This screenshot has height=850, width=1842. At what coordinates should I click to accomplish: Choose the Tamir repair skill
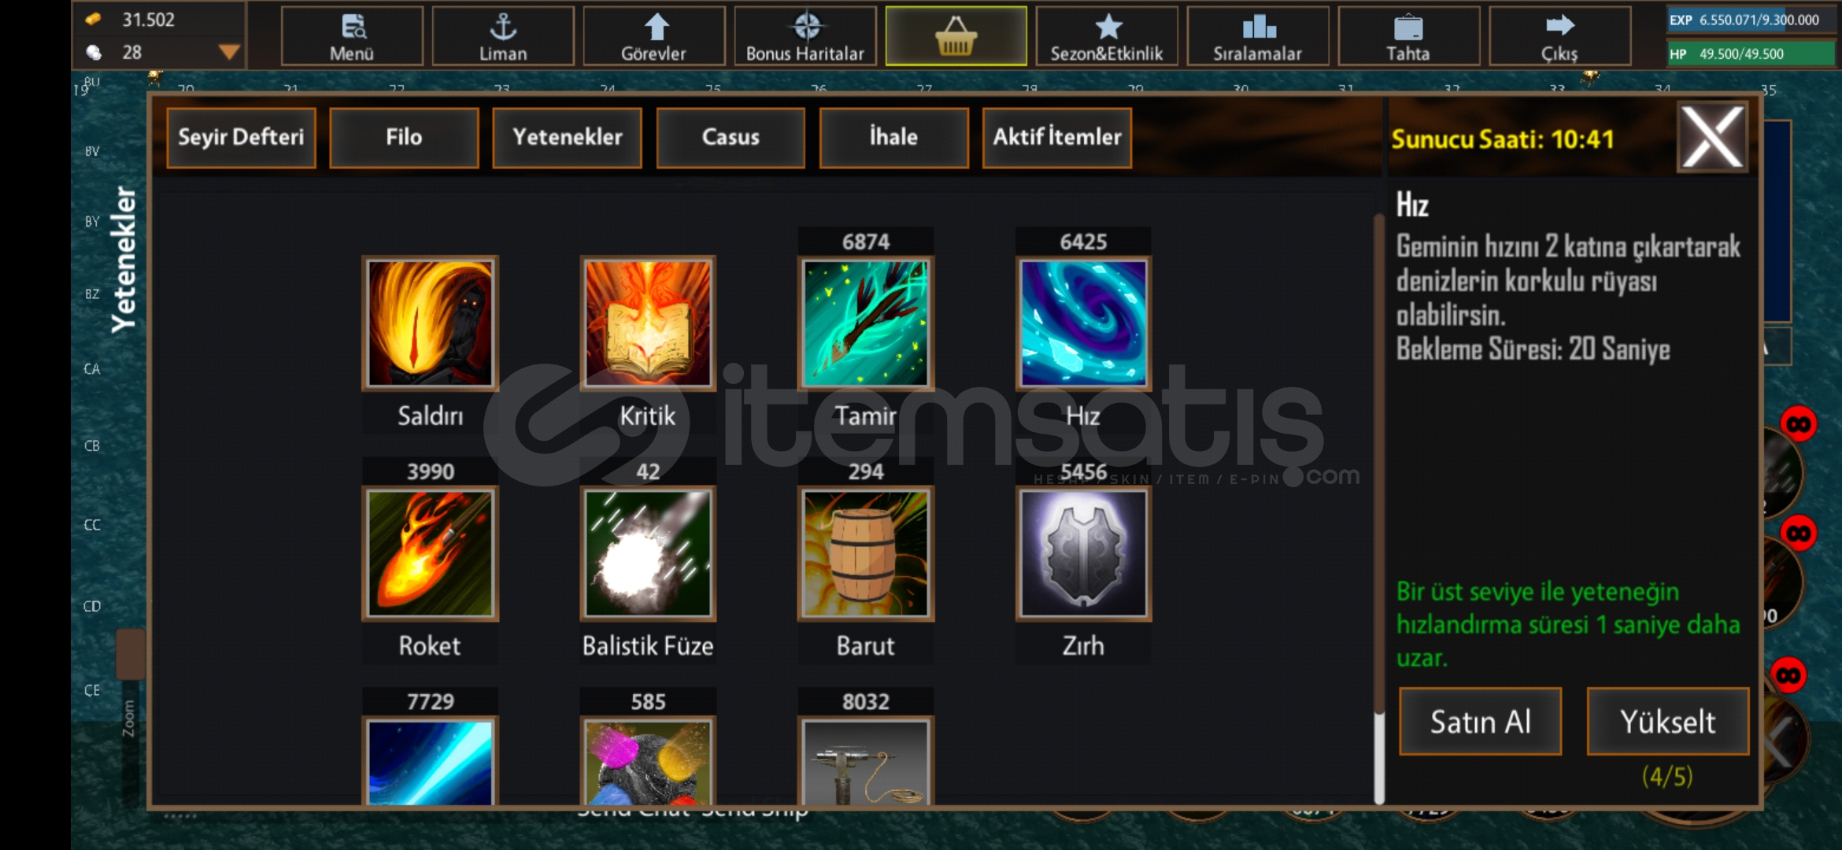coord(866,323)
